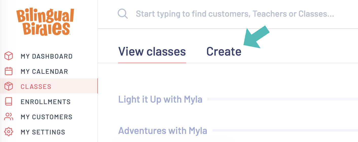
Task: Click the Enrollments book icon
Action: (9, 102)
